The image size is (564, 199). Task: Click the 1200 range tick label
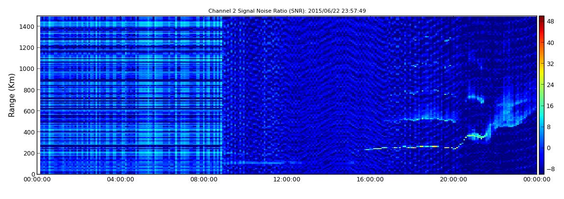coord(27,48)
